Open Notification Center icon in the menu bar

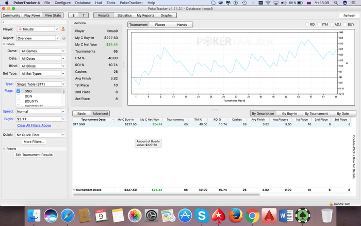pos(353,3)
